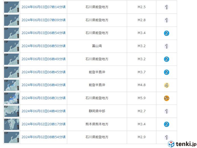Select 富山湾 epicenter text
The width and height of the screenshot is (197, 148).
[97, 46]
